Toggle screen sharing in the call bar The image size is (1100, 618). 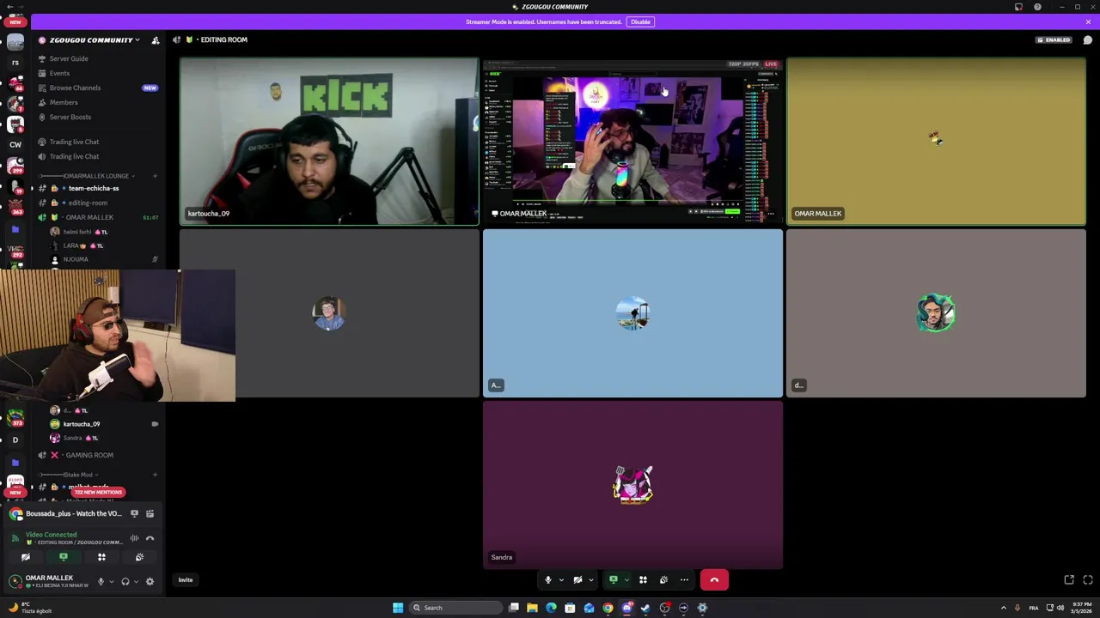coord(613,580)
